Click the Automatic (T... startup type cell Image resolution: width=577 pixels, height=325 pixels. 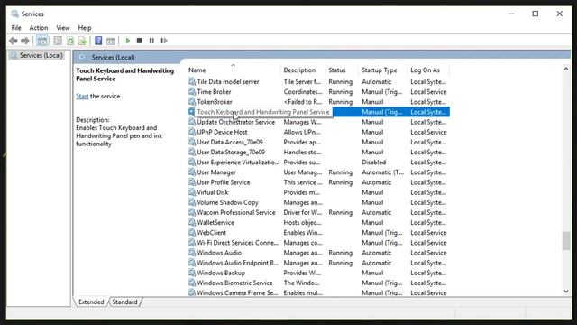pos(382,172)
